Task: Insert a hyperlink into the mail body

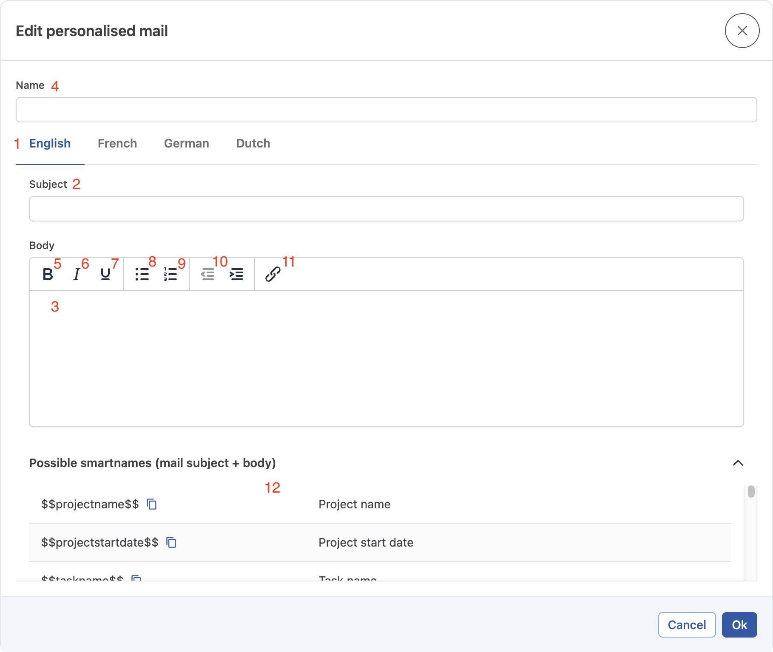Action: (x=272, y=274)
